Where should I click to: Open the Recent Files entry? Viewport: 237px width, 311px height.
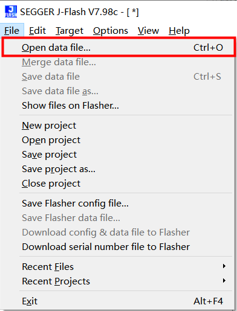tap(118, 267)
